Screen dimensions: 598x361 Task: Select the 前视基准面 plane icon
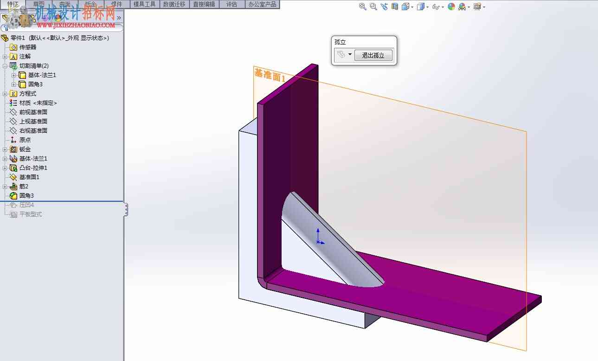tap(13, 112)
